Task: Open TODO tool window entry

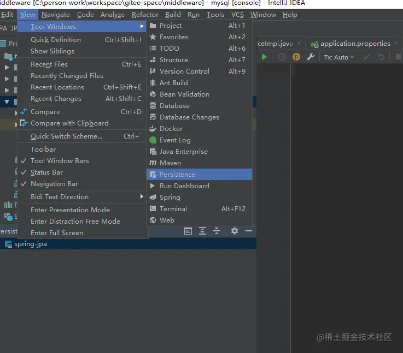Action: point(200,48)
